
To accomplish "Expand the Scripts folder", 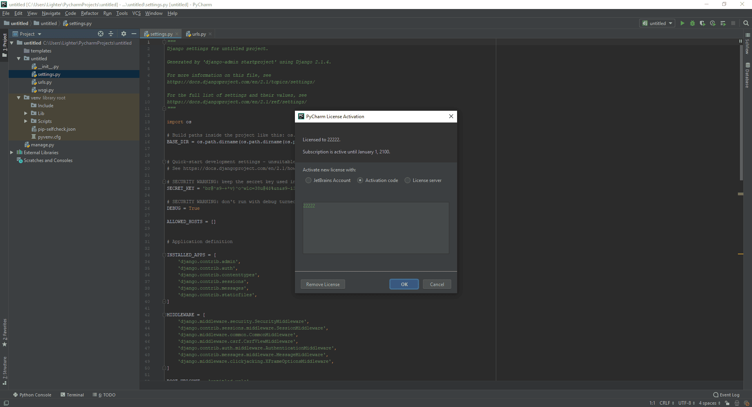I will 26,121.
